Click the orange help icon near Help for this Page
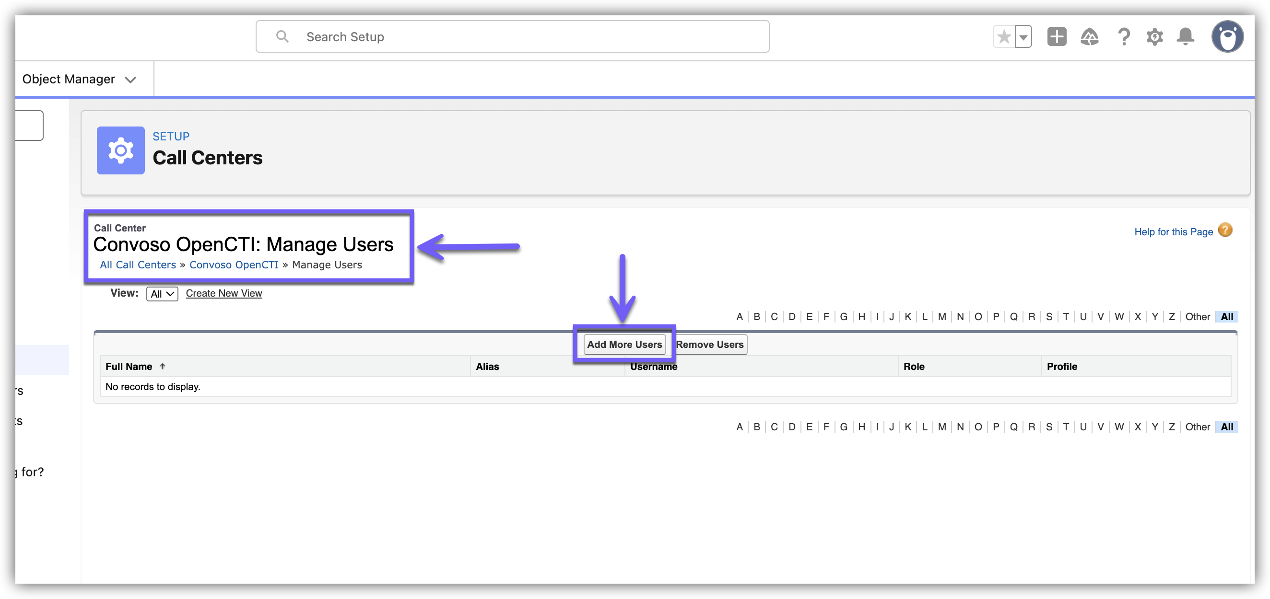Screen dimensions: 1270x599 point(1224,230)
